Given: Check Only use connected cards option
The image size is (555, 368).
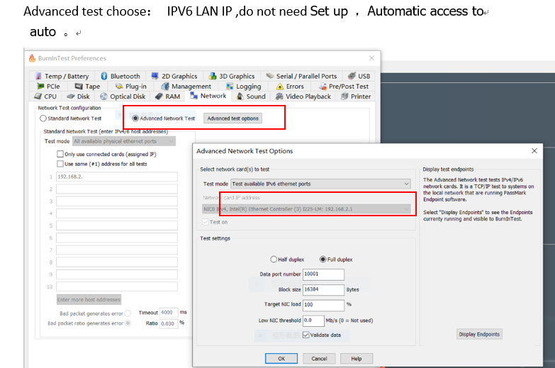Looking at the screenshot, I should 60,154.
